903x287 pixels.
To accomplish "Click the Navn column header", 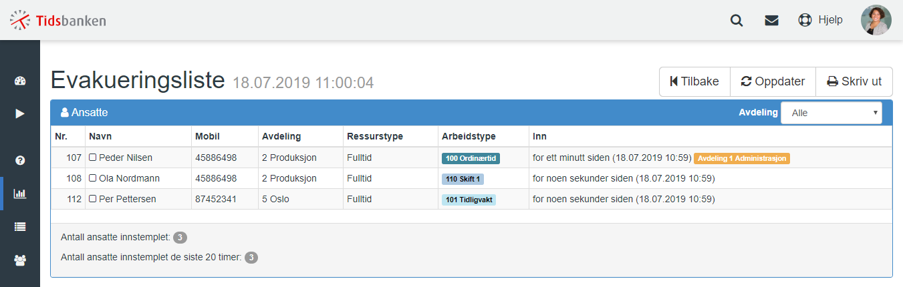I will pos(100,136).
